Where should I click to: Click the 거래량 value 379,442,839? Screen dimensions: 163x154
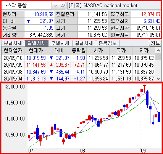click(x=41, y=35)
